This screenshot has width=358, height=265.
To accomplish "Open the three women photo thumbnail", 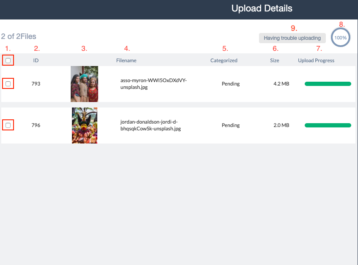I will click(x=85, y=84).
